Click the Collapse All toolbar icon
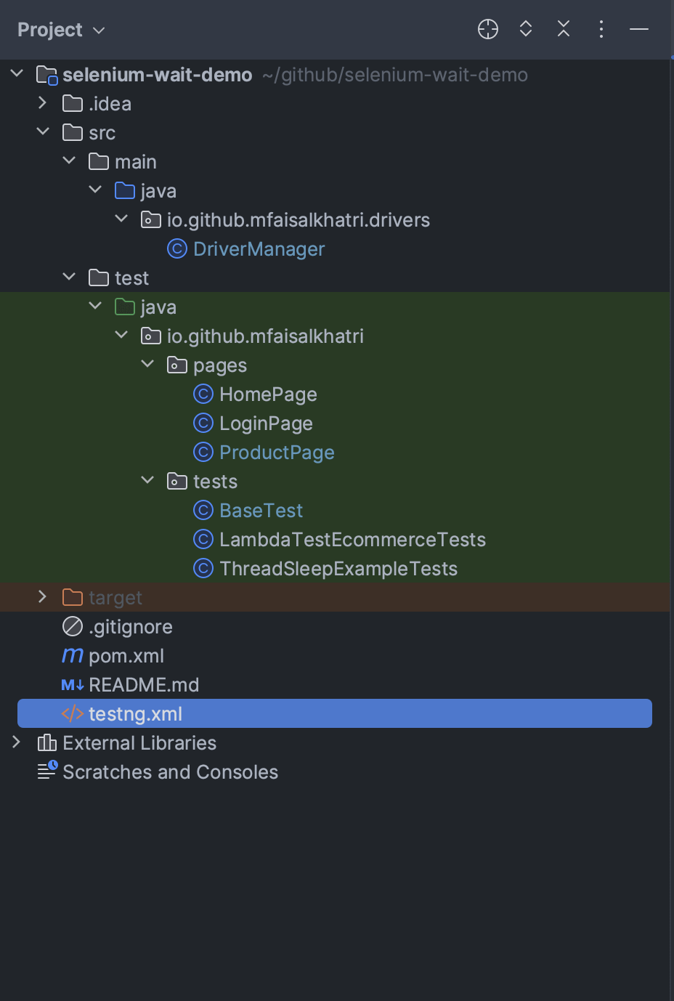Image resolution: width=674 pixels, height=1001 pixels. click(x=563, y=29)
